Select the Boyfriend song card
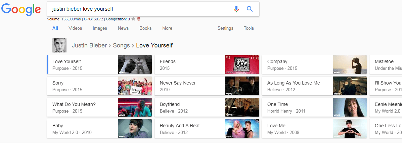Screen dimensions: 402x149 190,107
